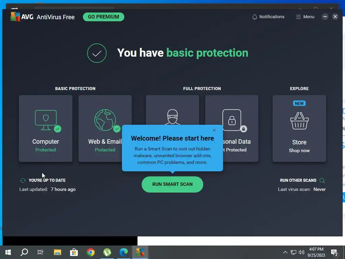This screenshot has width=345, height=259.
Task: Click the NEW badge on Store
Action: point(299,103)
